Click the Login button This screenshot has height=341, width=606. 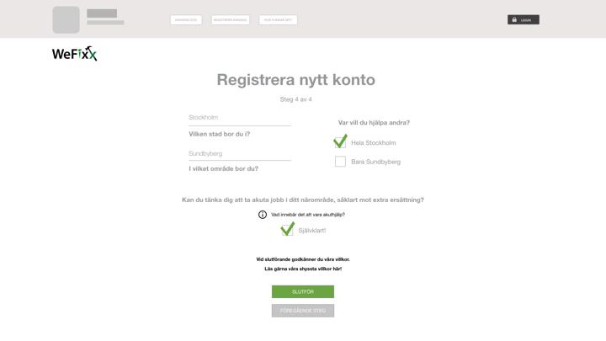pos(524,19)
